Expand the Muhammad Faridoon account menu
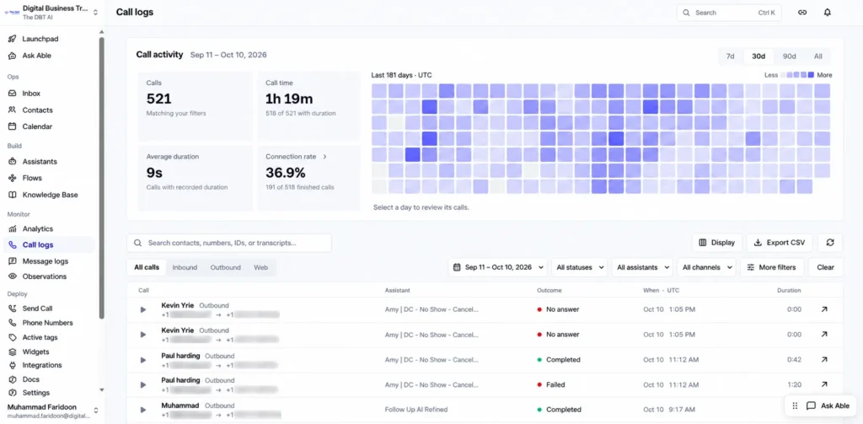This screenshot has width=863, height=424. (51, 411)
